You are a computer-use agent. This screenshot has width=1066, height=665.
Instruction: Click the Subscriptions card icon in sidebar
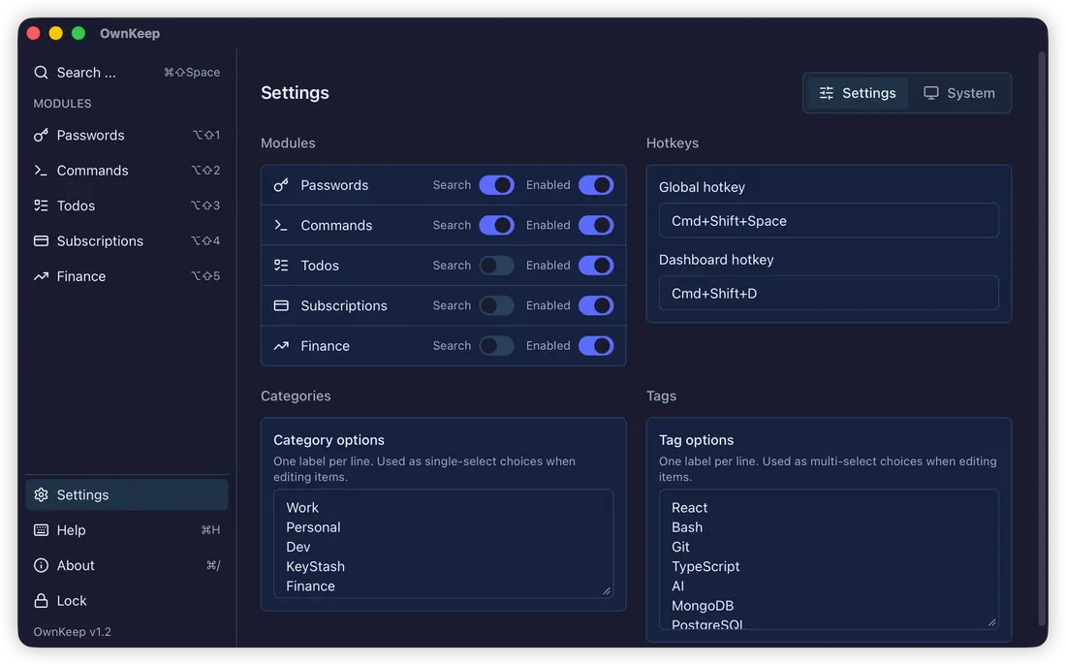coord(41,240)
